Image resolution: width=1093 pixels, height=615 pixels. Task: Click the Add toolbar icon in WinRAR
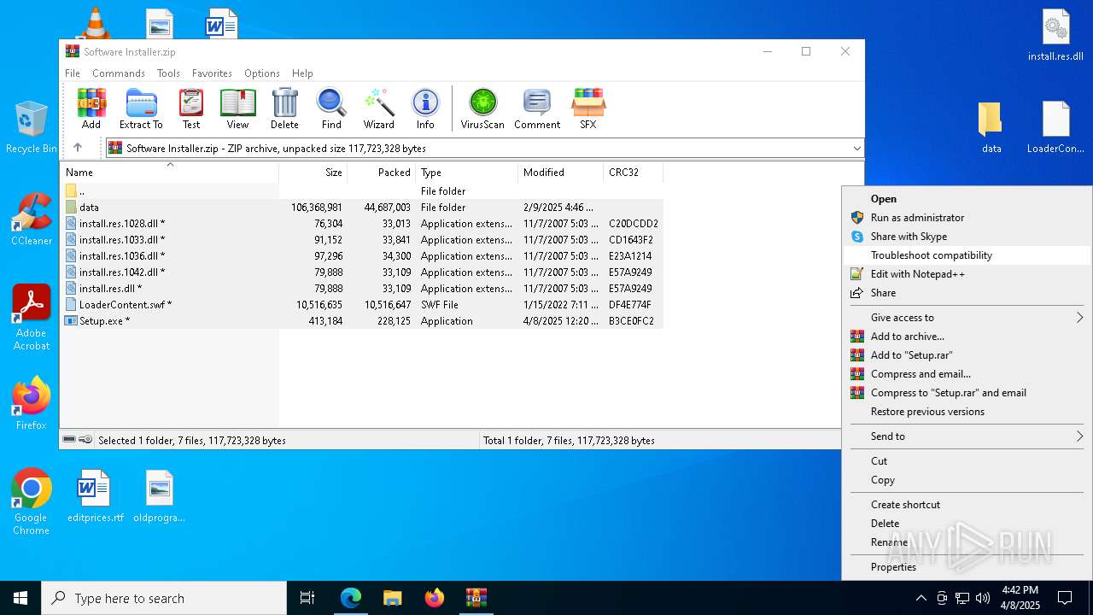pos(91,108)
